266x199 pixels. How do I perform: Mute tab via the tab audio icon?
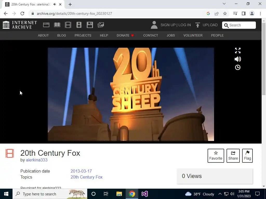55,4
